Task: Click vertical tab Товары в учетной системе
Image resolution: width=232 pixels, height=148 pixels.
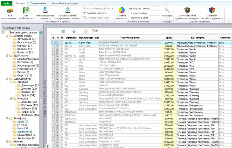Action: pos(45,98)
